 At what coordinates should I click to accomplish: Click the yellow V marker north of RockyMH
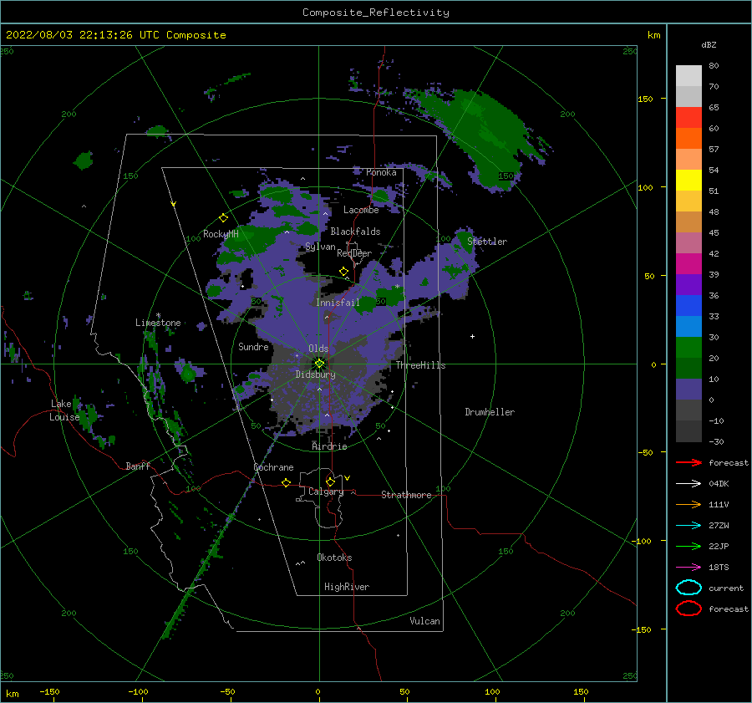174,204
